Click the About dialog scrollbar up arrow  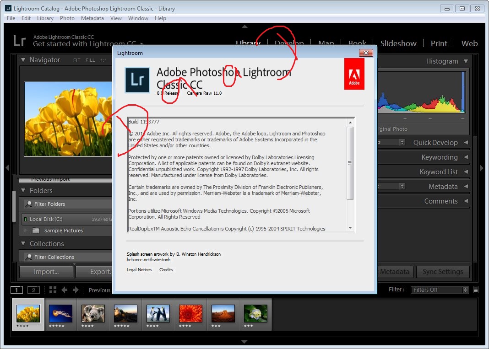(x=350, y=123)
